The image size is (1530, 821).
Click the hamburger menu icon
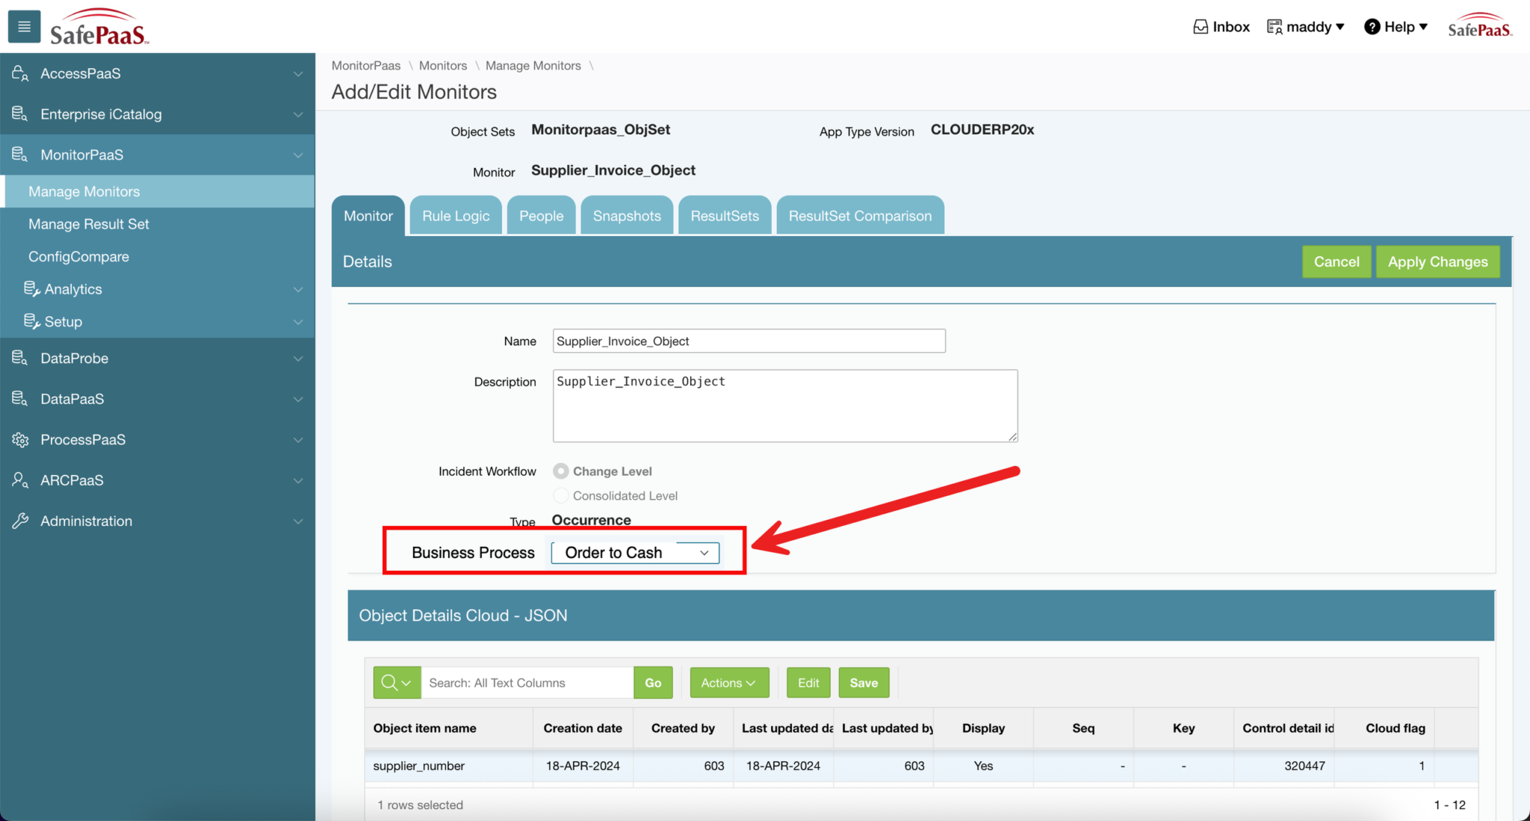24,27
